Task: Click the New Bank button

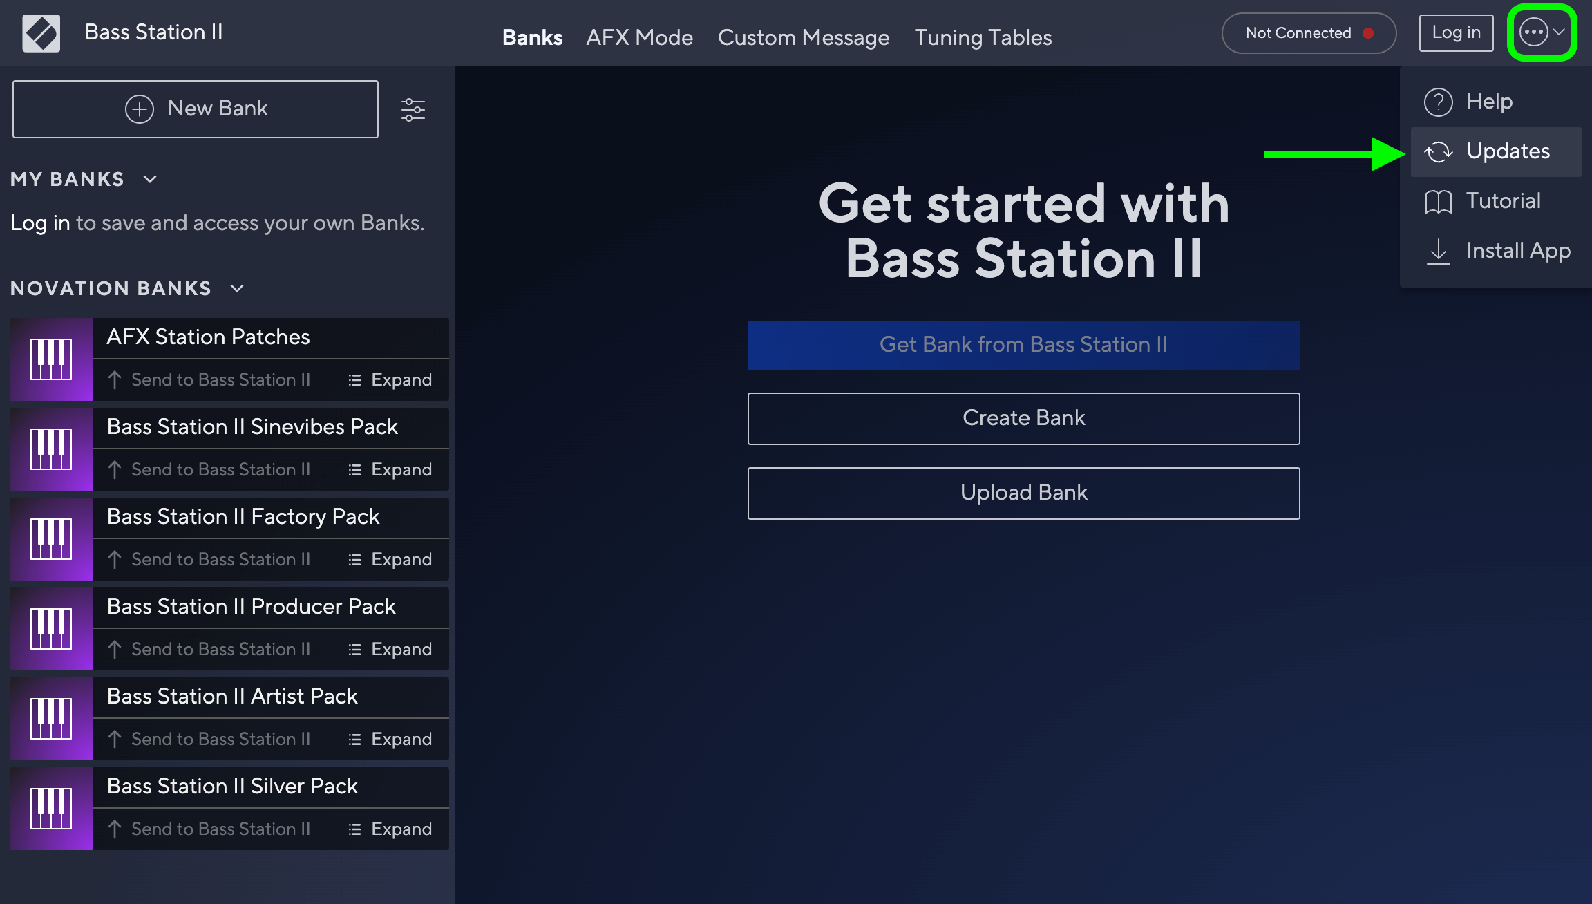Action: click(196, 109)
